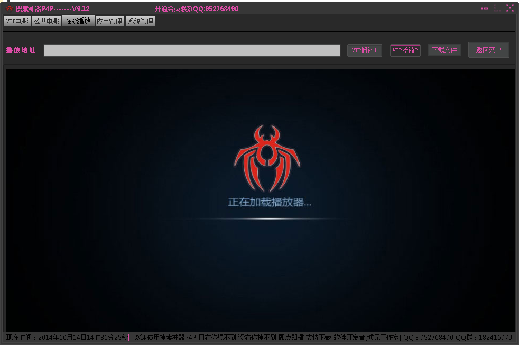
Task: Click the red spider logo in player
Action: [267, 158]
